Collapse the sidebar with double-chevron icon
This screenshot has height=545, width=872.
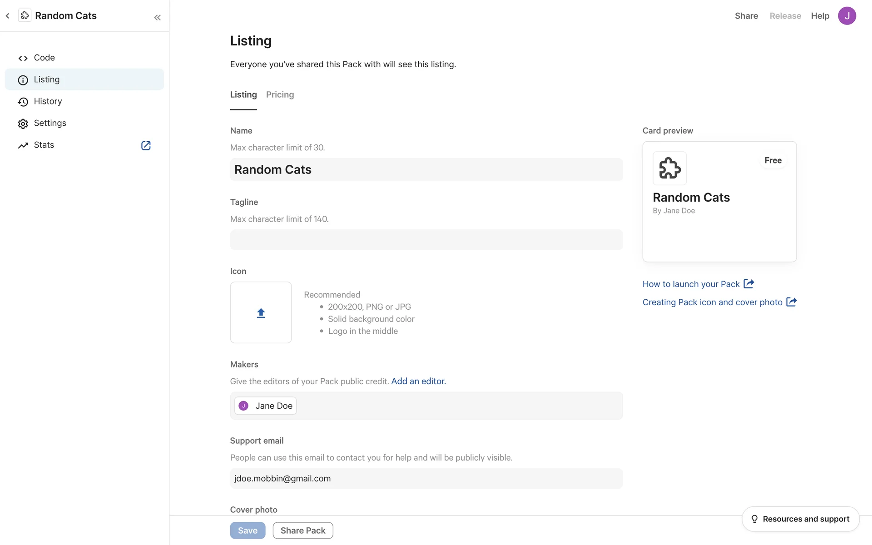157,17
